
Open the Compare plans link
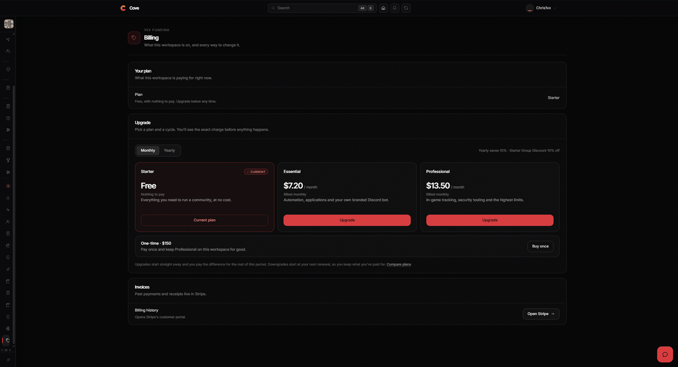point(398,264)
